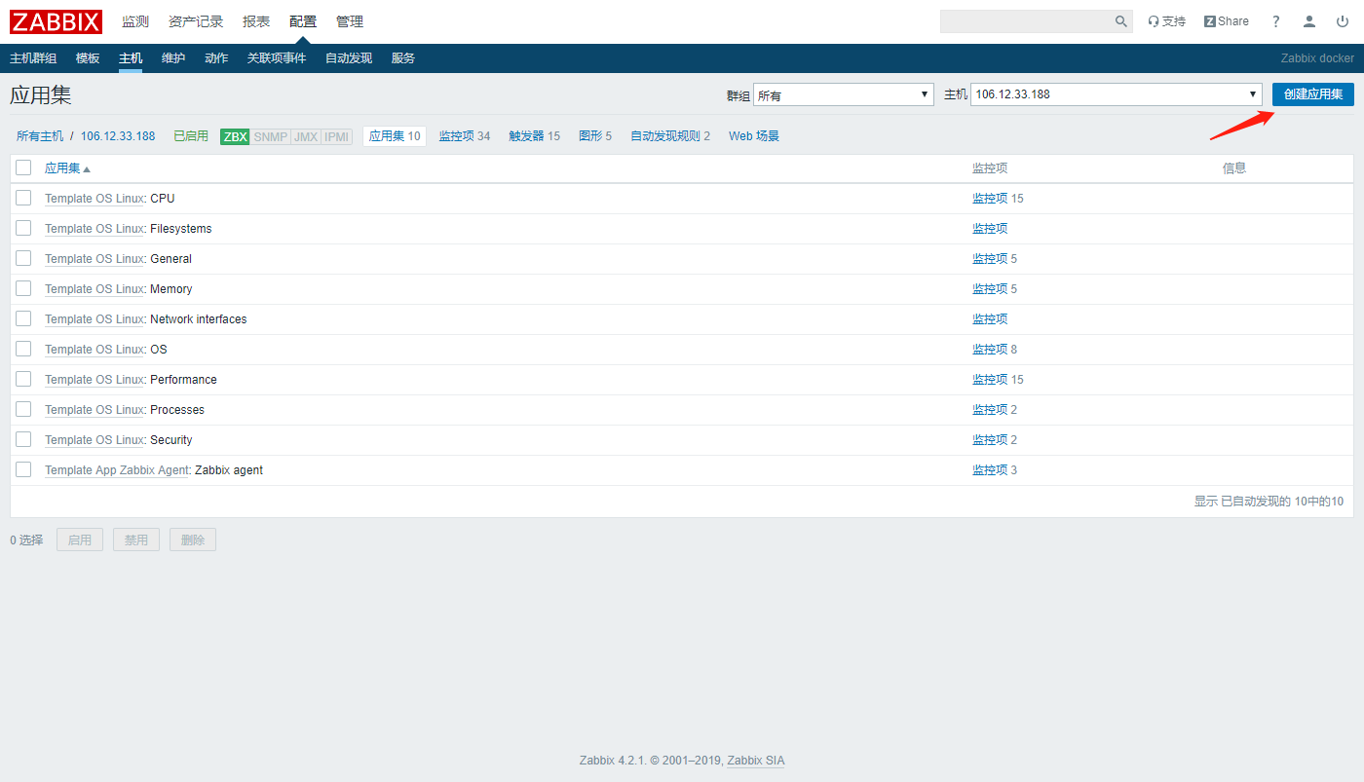Screen dimensions: 1364x782
Task: Click the 删除 button
Action: pos(193,540)
